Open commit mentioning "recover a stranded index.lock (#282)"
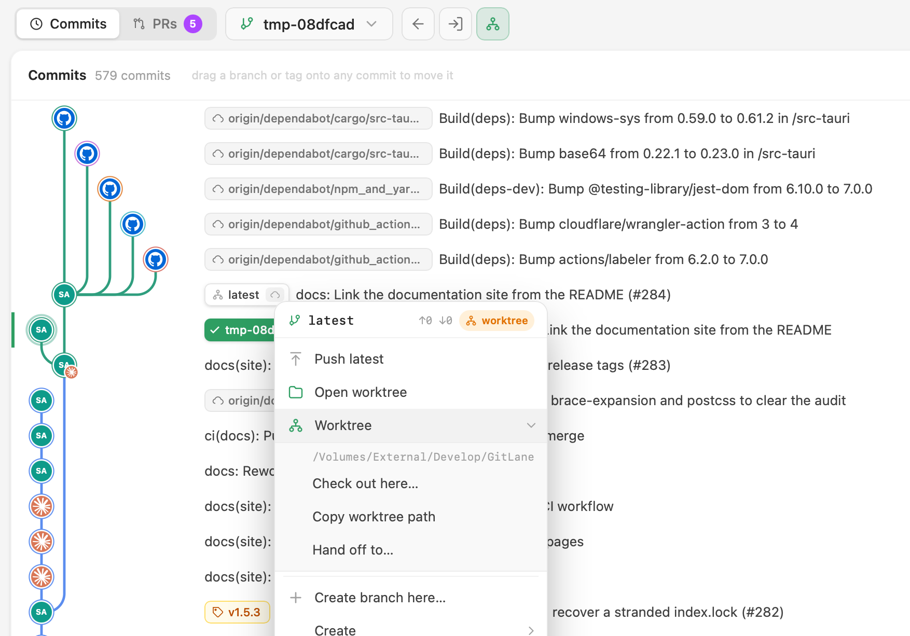Image resolution: width=910 pixels, height=636 pixels. [x=668, y=612]
